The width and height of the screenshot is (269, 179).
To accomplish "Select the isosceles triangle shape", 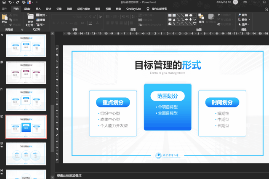I will (x=174, y=19).
